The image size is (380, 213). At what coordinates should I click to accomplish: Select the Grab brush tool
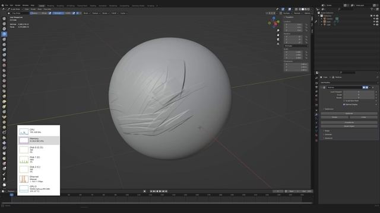coord(4,96)
